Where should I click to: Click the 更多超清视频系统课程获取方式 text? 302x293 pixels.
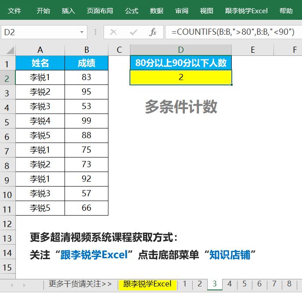[102, 237]
